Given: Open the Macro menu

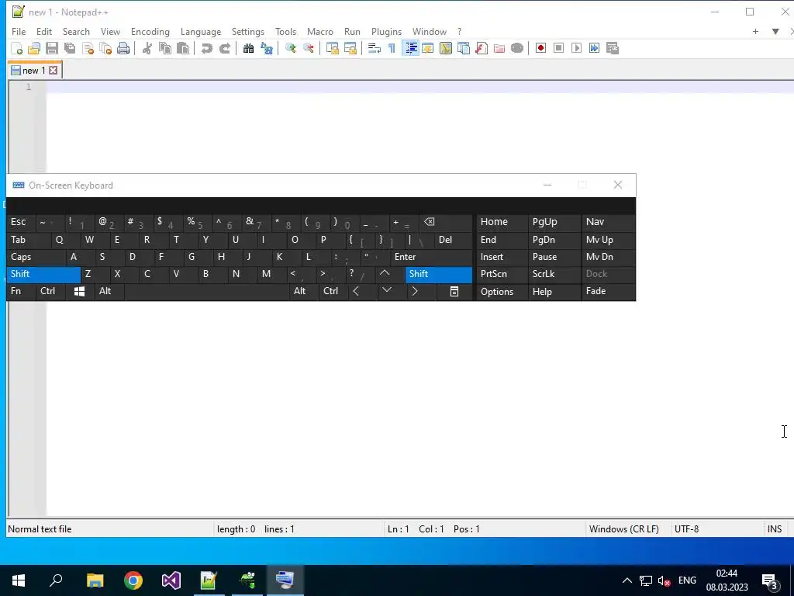Looking at the screenshot, I should (x=320, y=31).
